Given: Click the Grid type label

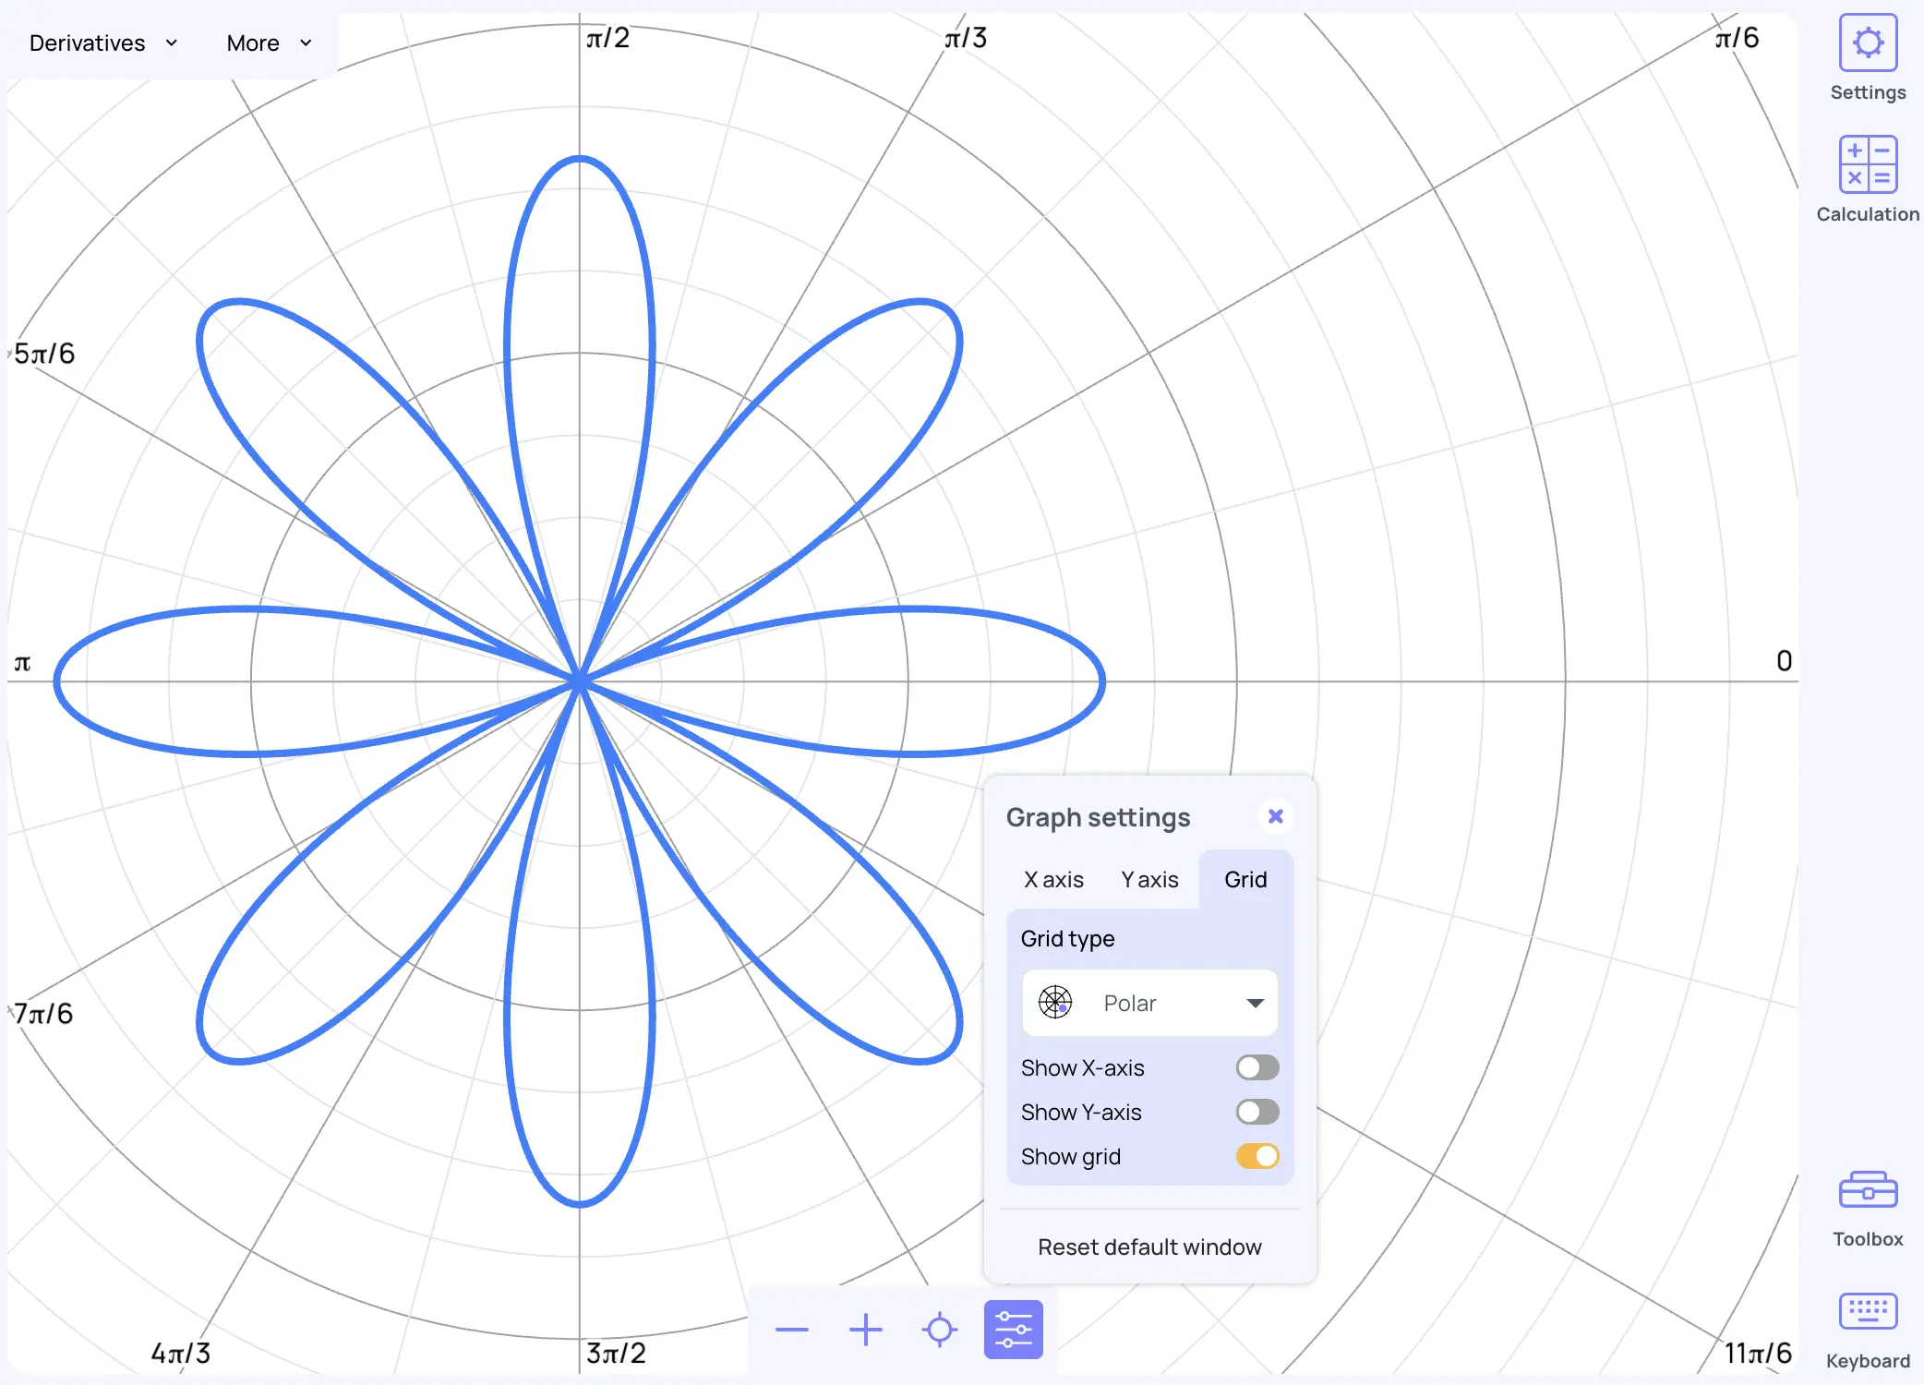Looking at the screenshot, I should (1068, 939).
